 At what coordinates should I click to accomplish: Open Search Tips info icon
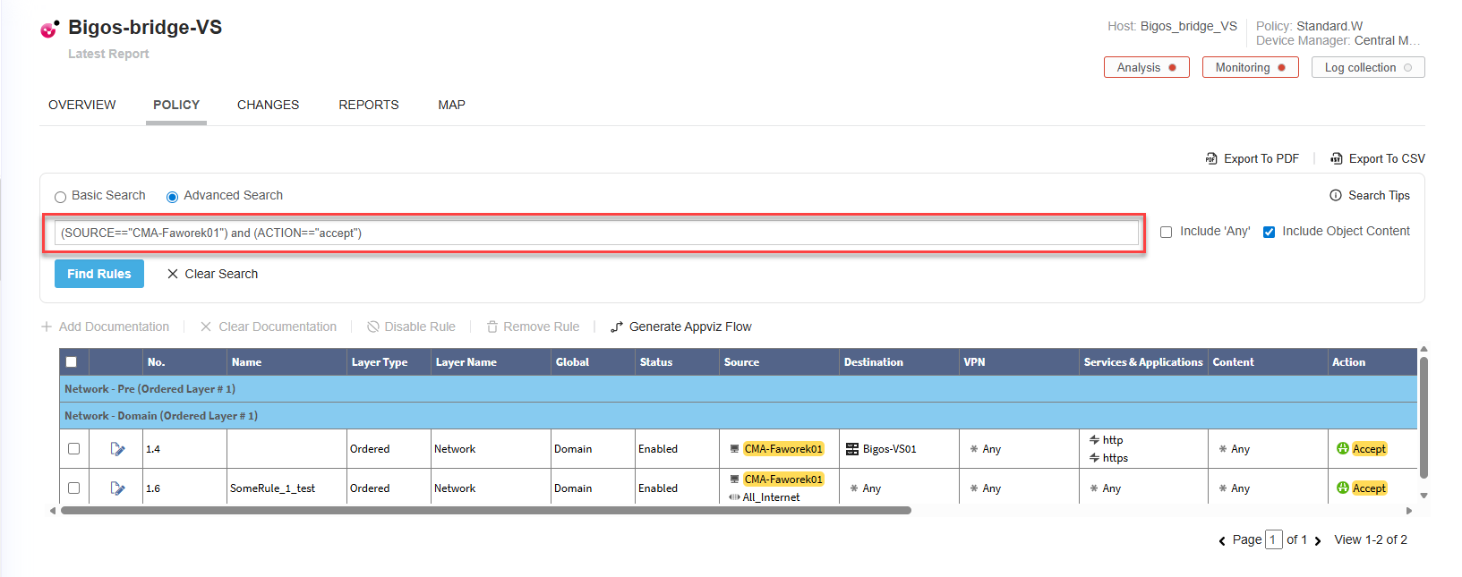1336,196
